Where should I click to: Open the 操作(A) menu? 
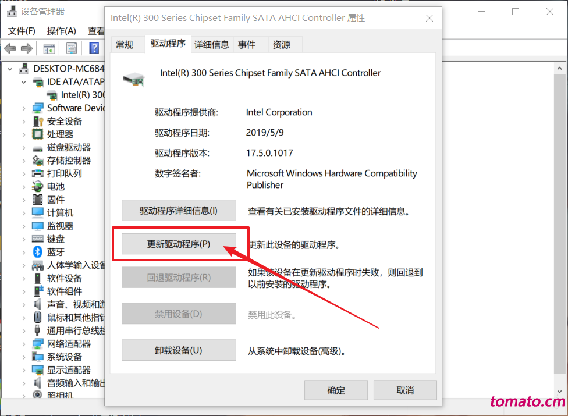point(62,31)
